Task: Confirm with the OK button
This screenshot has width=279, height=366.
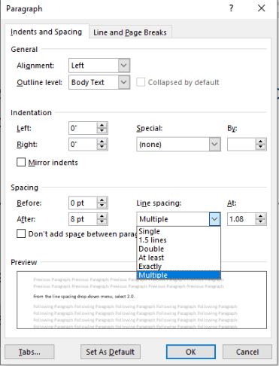Action: tap(191, 352)
